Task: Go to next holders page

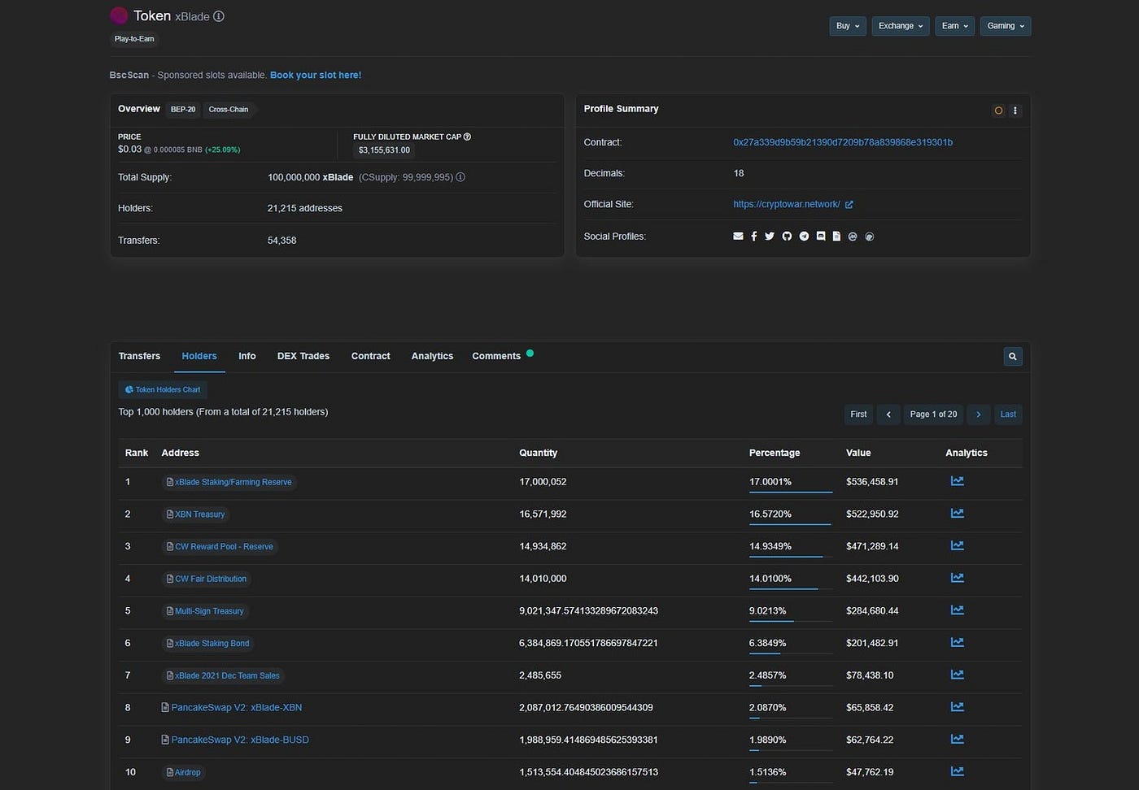Action: (979, 415)
